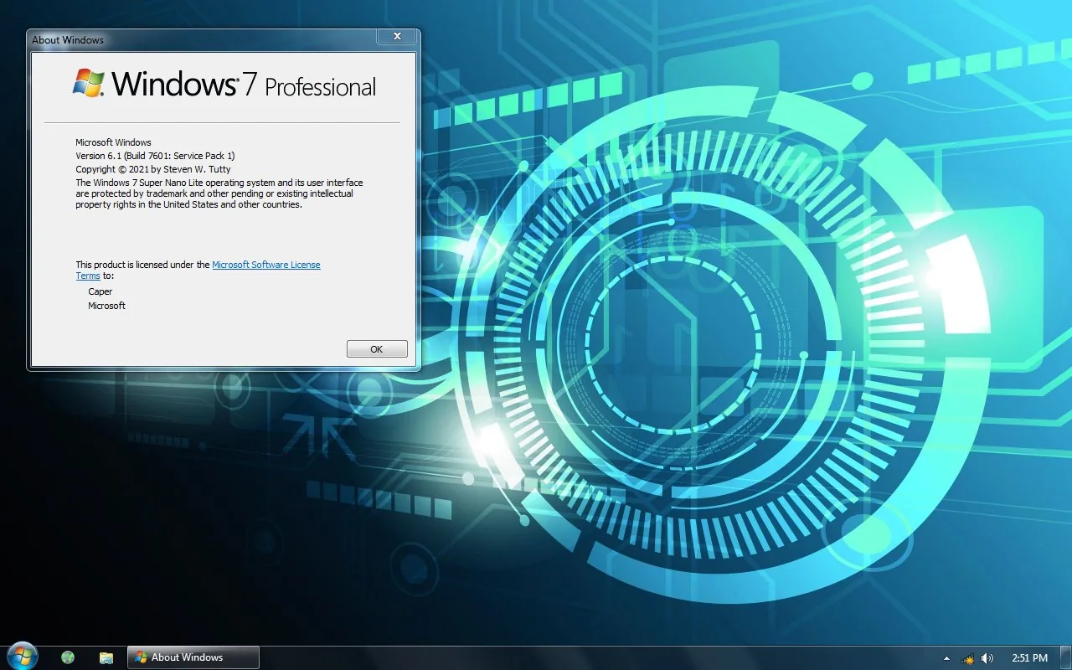Open volume speaker tray icon
1072x670 pixels.
point(987,658)
